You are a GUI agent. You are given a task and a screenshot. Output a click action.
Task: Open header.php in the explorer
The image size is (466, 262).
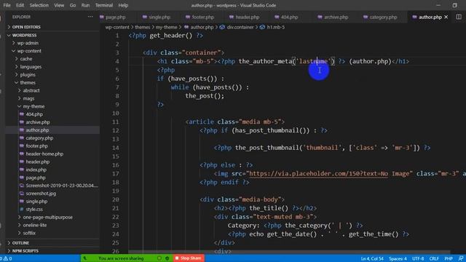37,162
